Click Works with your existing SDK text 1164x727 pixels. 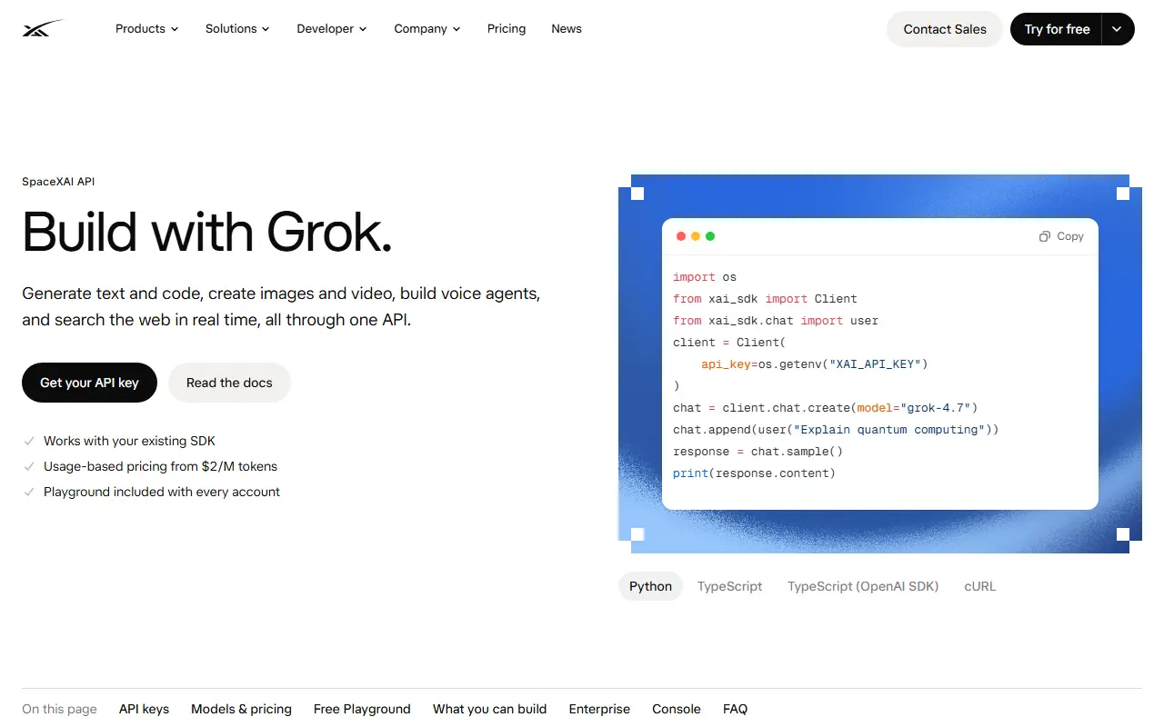click(129, 441)
